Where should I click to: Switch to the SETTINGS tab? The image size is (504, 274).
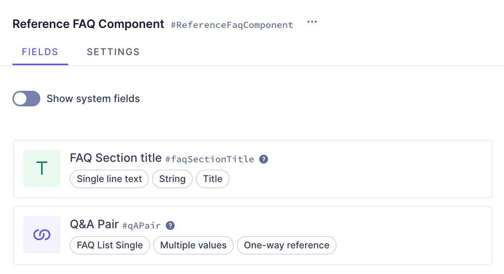[x=113, y=52]
